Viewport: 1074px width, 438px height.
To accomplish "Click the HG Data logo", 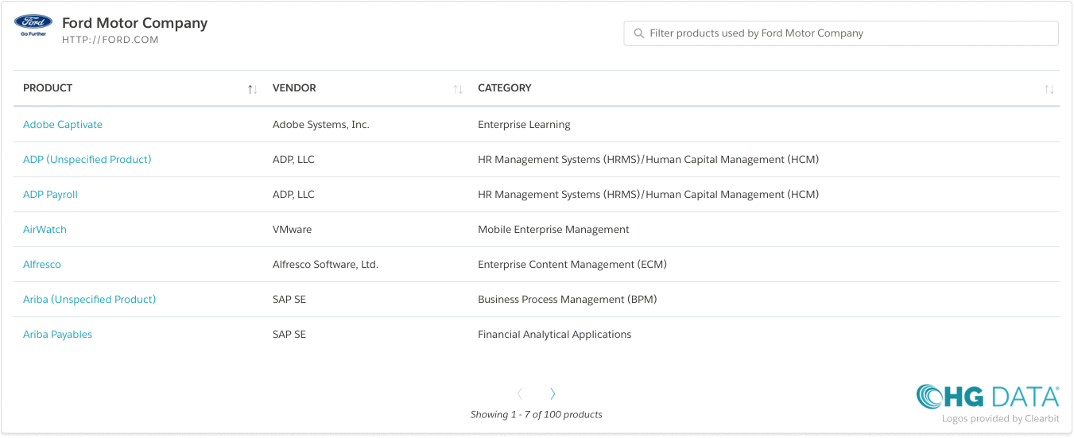I will pos(987,397).
